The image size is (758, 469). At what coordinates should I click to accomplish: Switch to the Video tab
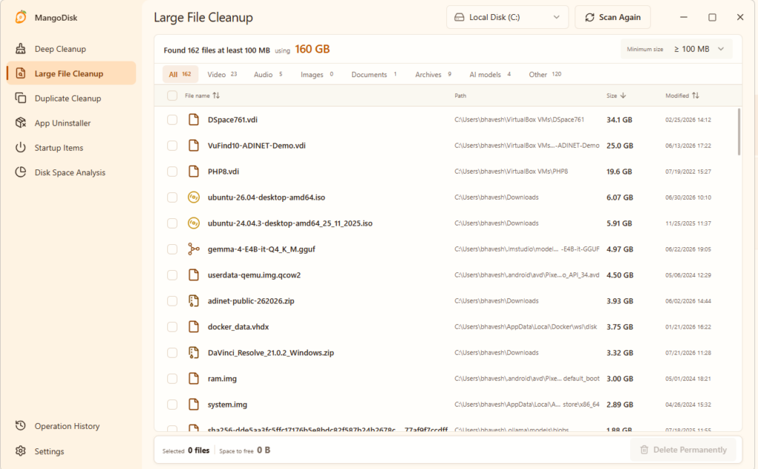click(x=222, y=74)
